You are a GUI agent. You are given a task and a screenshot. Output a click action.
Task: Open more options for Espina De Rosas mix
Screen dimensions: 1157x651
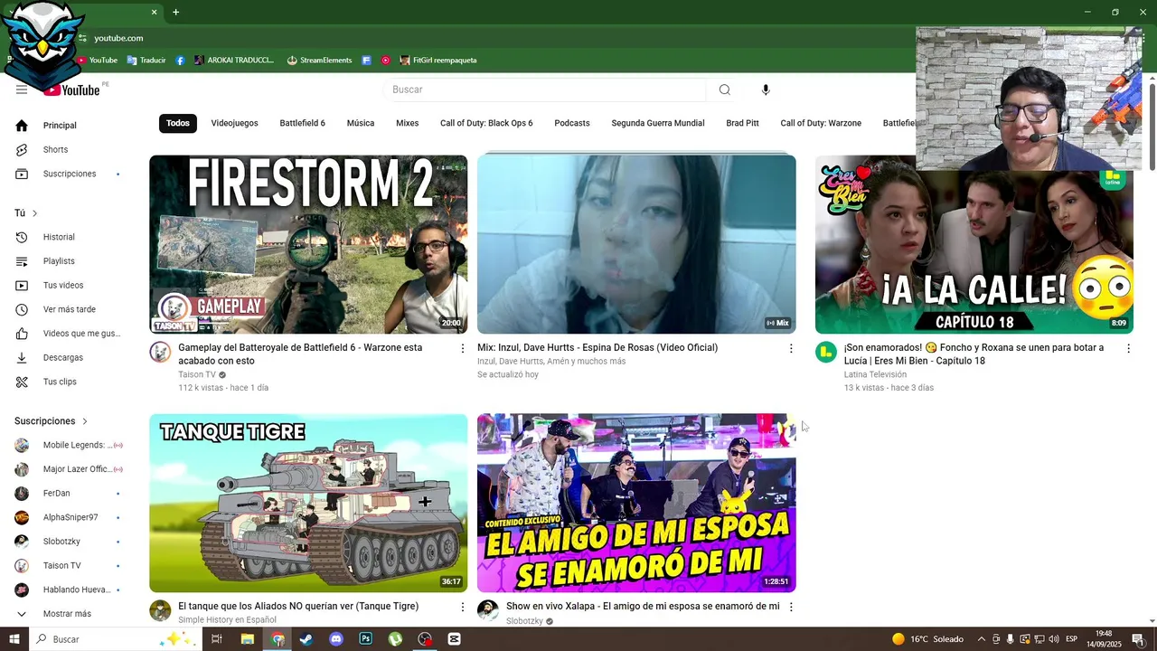(x=791, y=348)
